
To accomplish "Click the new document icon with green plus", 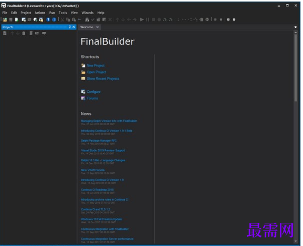I will pyautogui.click(x=17, y=20).
